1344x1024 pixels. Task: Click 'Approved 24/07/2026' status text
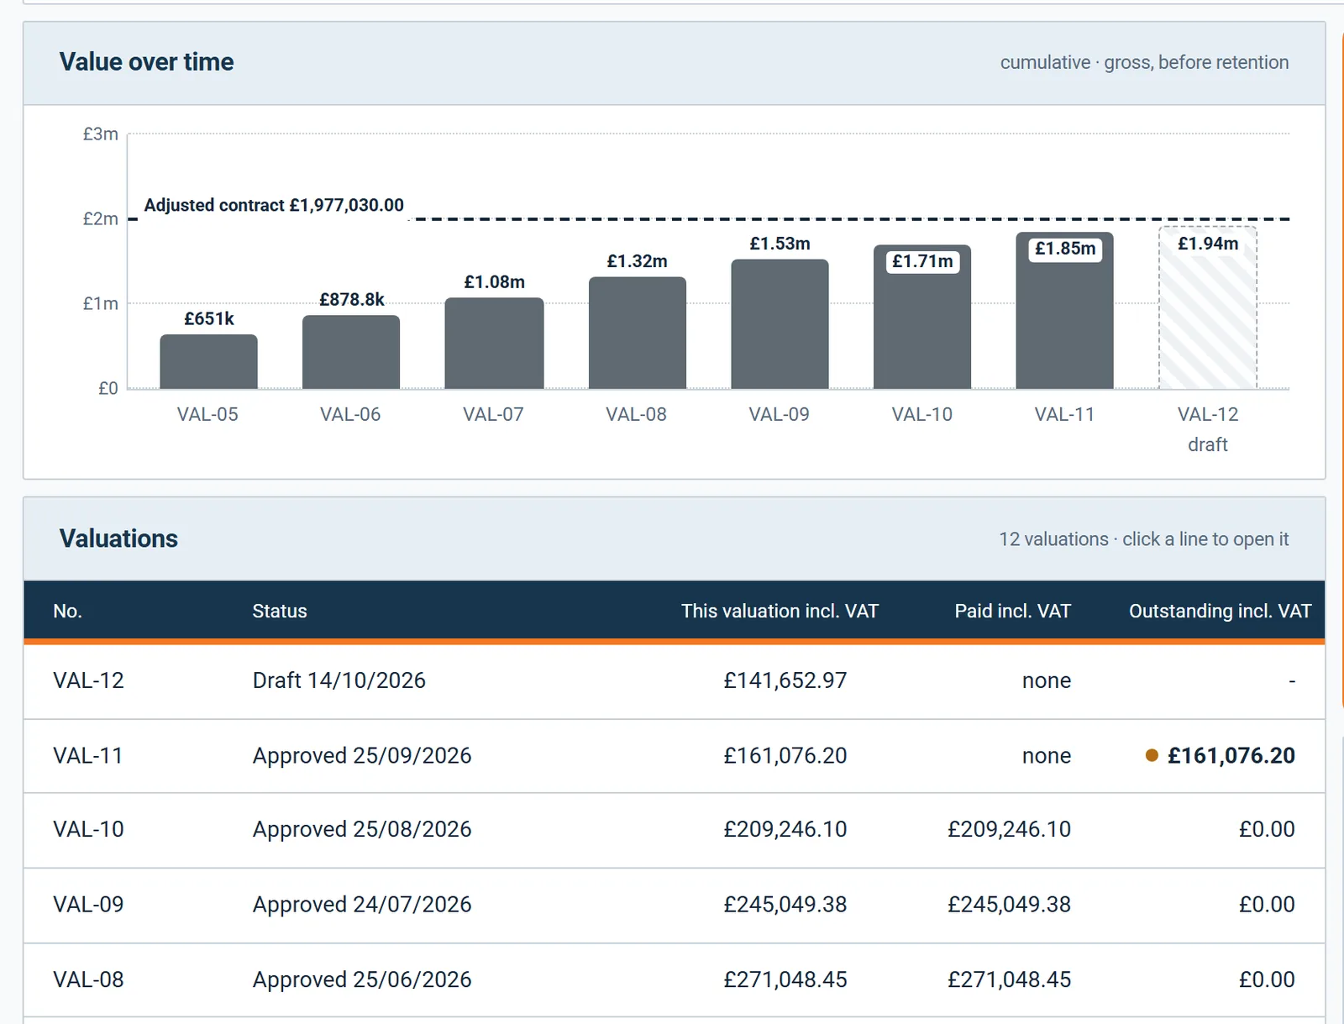[x=362, y=905]
